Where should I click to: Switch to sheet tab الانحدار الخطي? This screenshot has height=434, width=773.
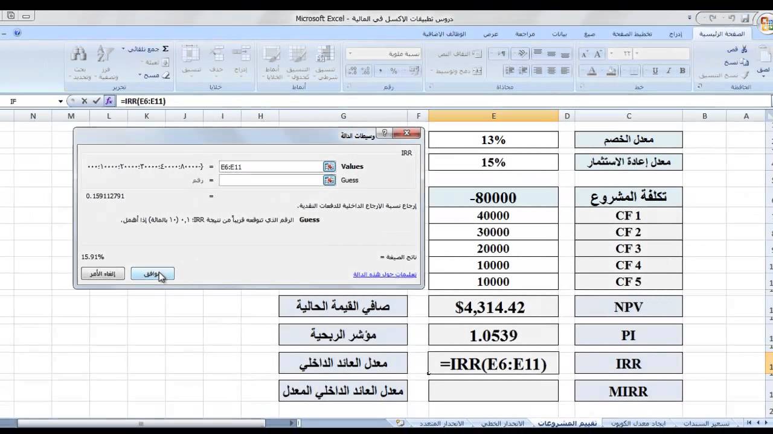pyautogui.click(x=502, y=423)
